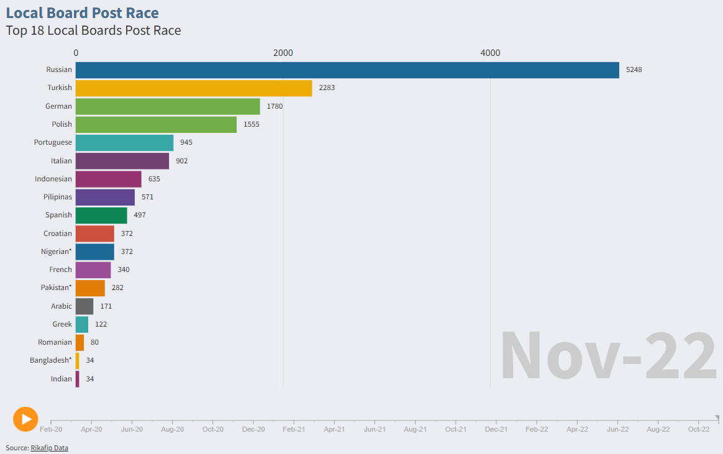Jump to Aug-20 on the timeline
The image size is (723, 454).
(173, 429)
